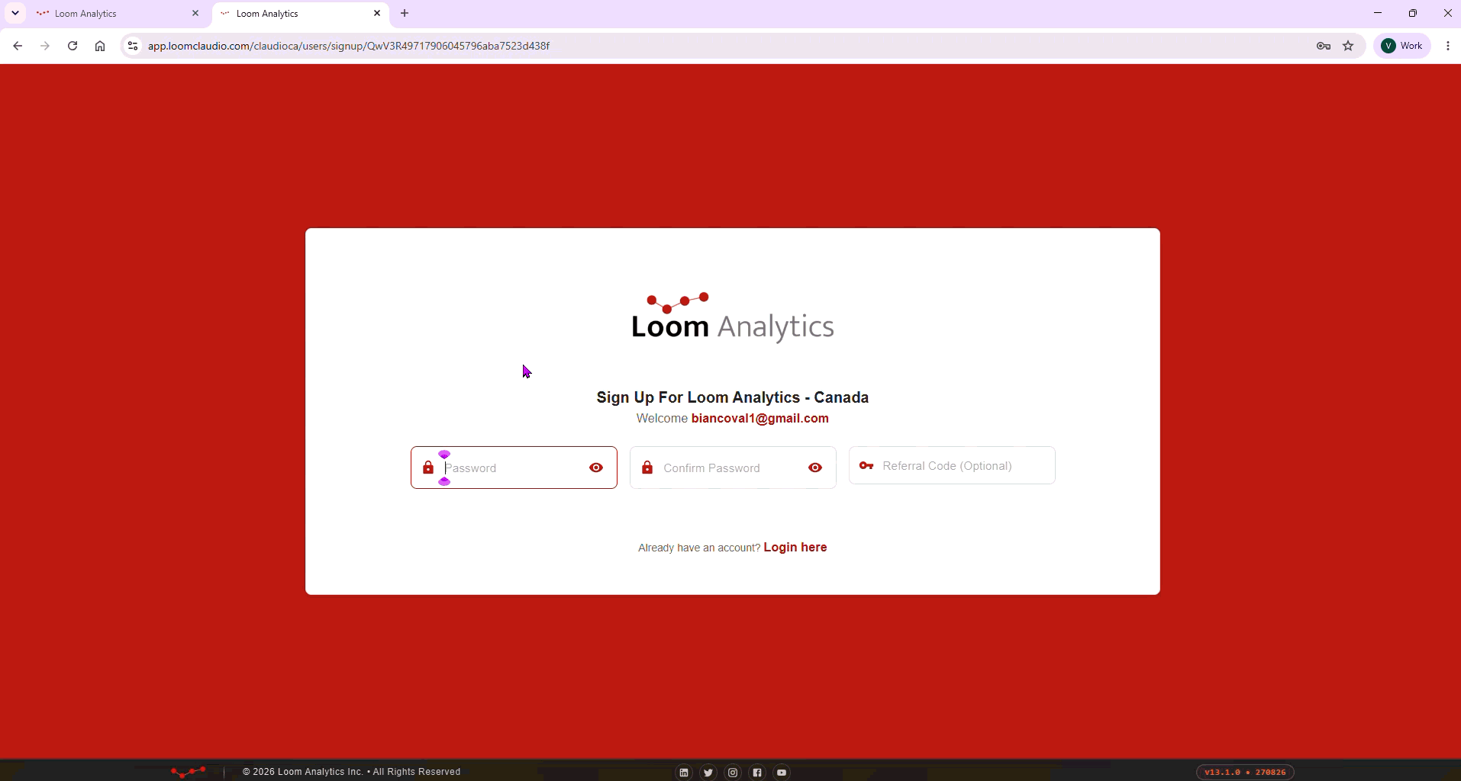This screenshot has width=1461, height=781.
Task: Click the small Loom logo in footer
Action: (x=189, y=772)
